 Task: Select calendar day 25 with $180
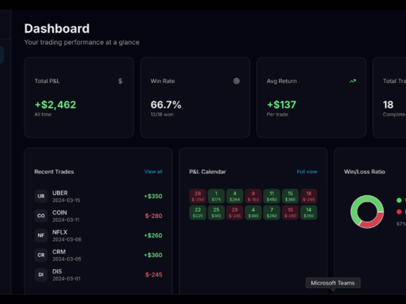click(x=216, y=213)
